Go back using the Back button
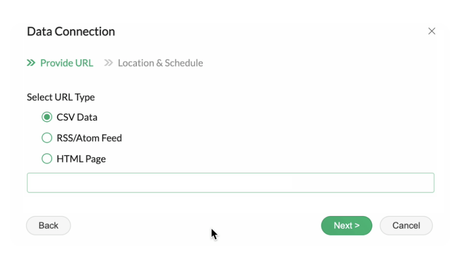This screenshot has width=460, height=269. 49,225
